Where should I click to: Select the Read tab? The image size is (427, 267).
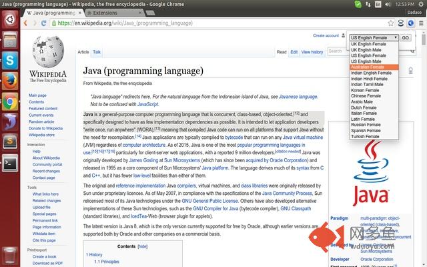click(282, 52)
